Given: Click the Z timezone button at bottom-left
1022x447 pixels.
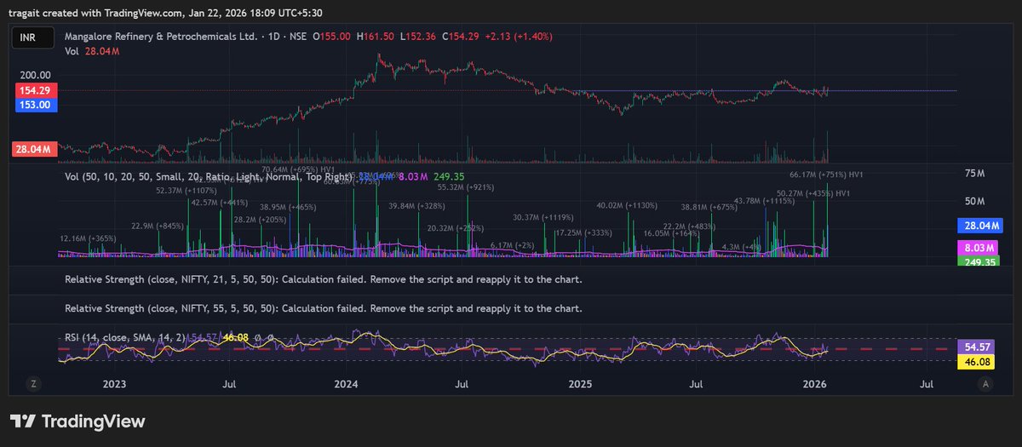Looking at the screenshot, I should (x=34, y=384).
